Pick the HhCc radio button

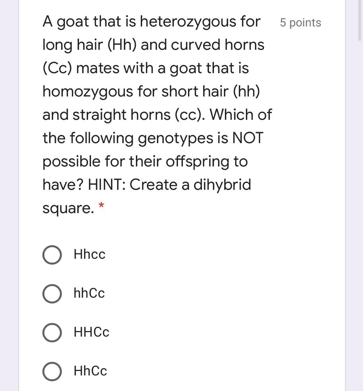point(52,371)
